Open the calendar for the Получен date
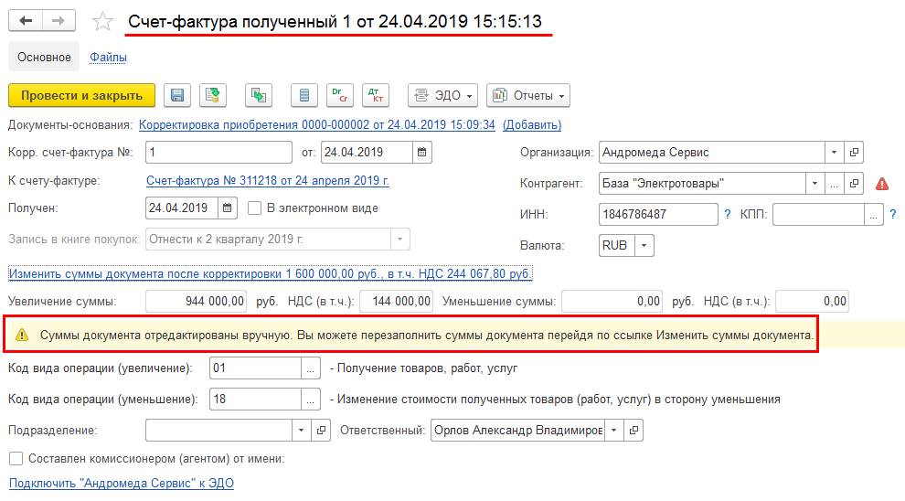This screenshot has width=905, height=501. click(227, 208)
